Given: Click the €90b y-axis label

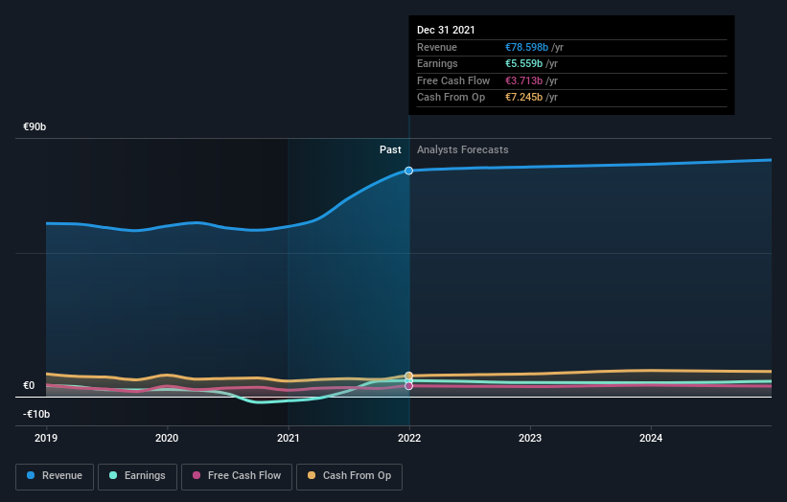Looking at the screenshot, I should (35, 126).
